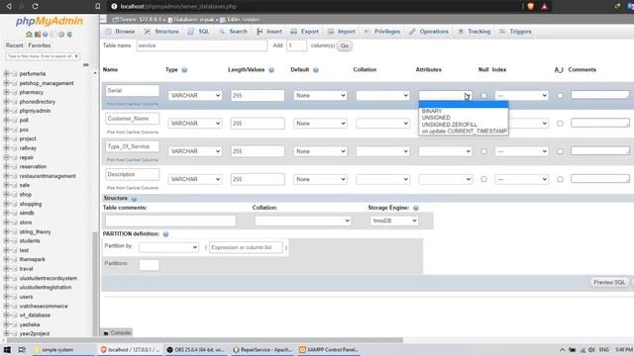The image size is (634, 356).
Task: Open the Operations tab
Action: (x=429, y=32)
